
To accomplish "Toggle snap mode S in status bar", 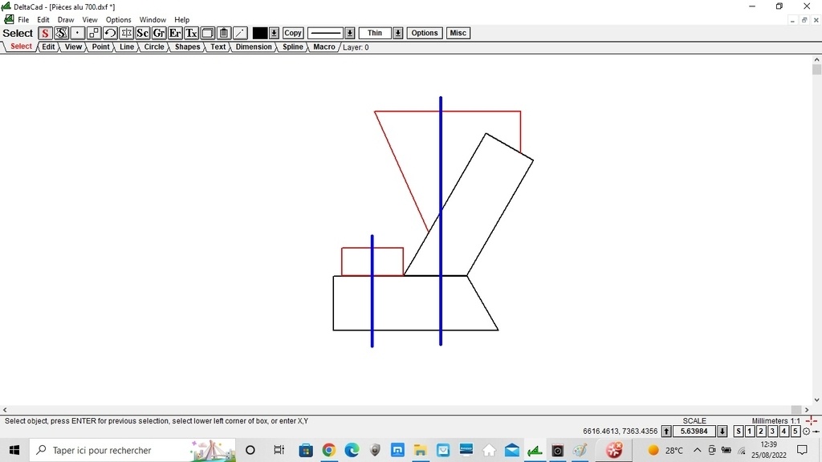I will [739, 432].
